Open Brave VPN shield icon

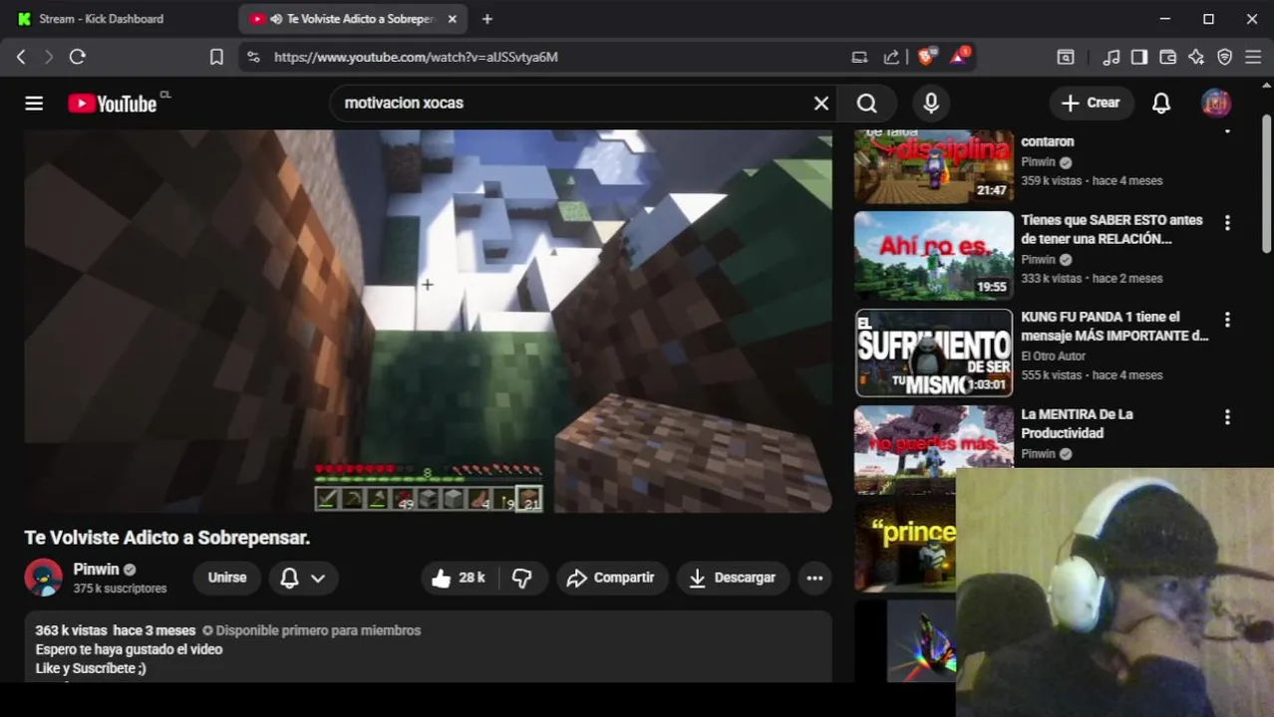coord(1225,57)
